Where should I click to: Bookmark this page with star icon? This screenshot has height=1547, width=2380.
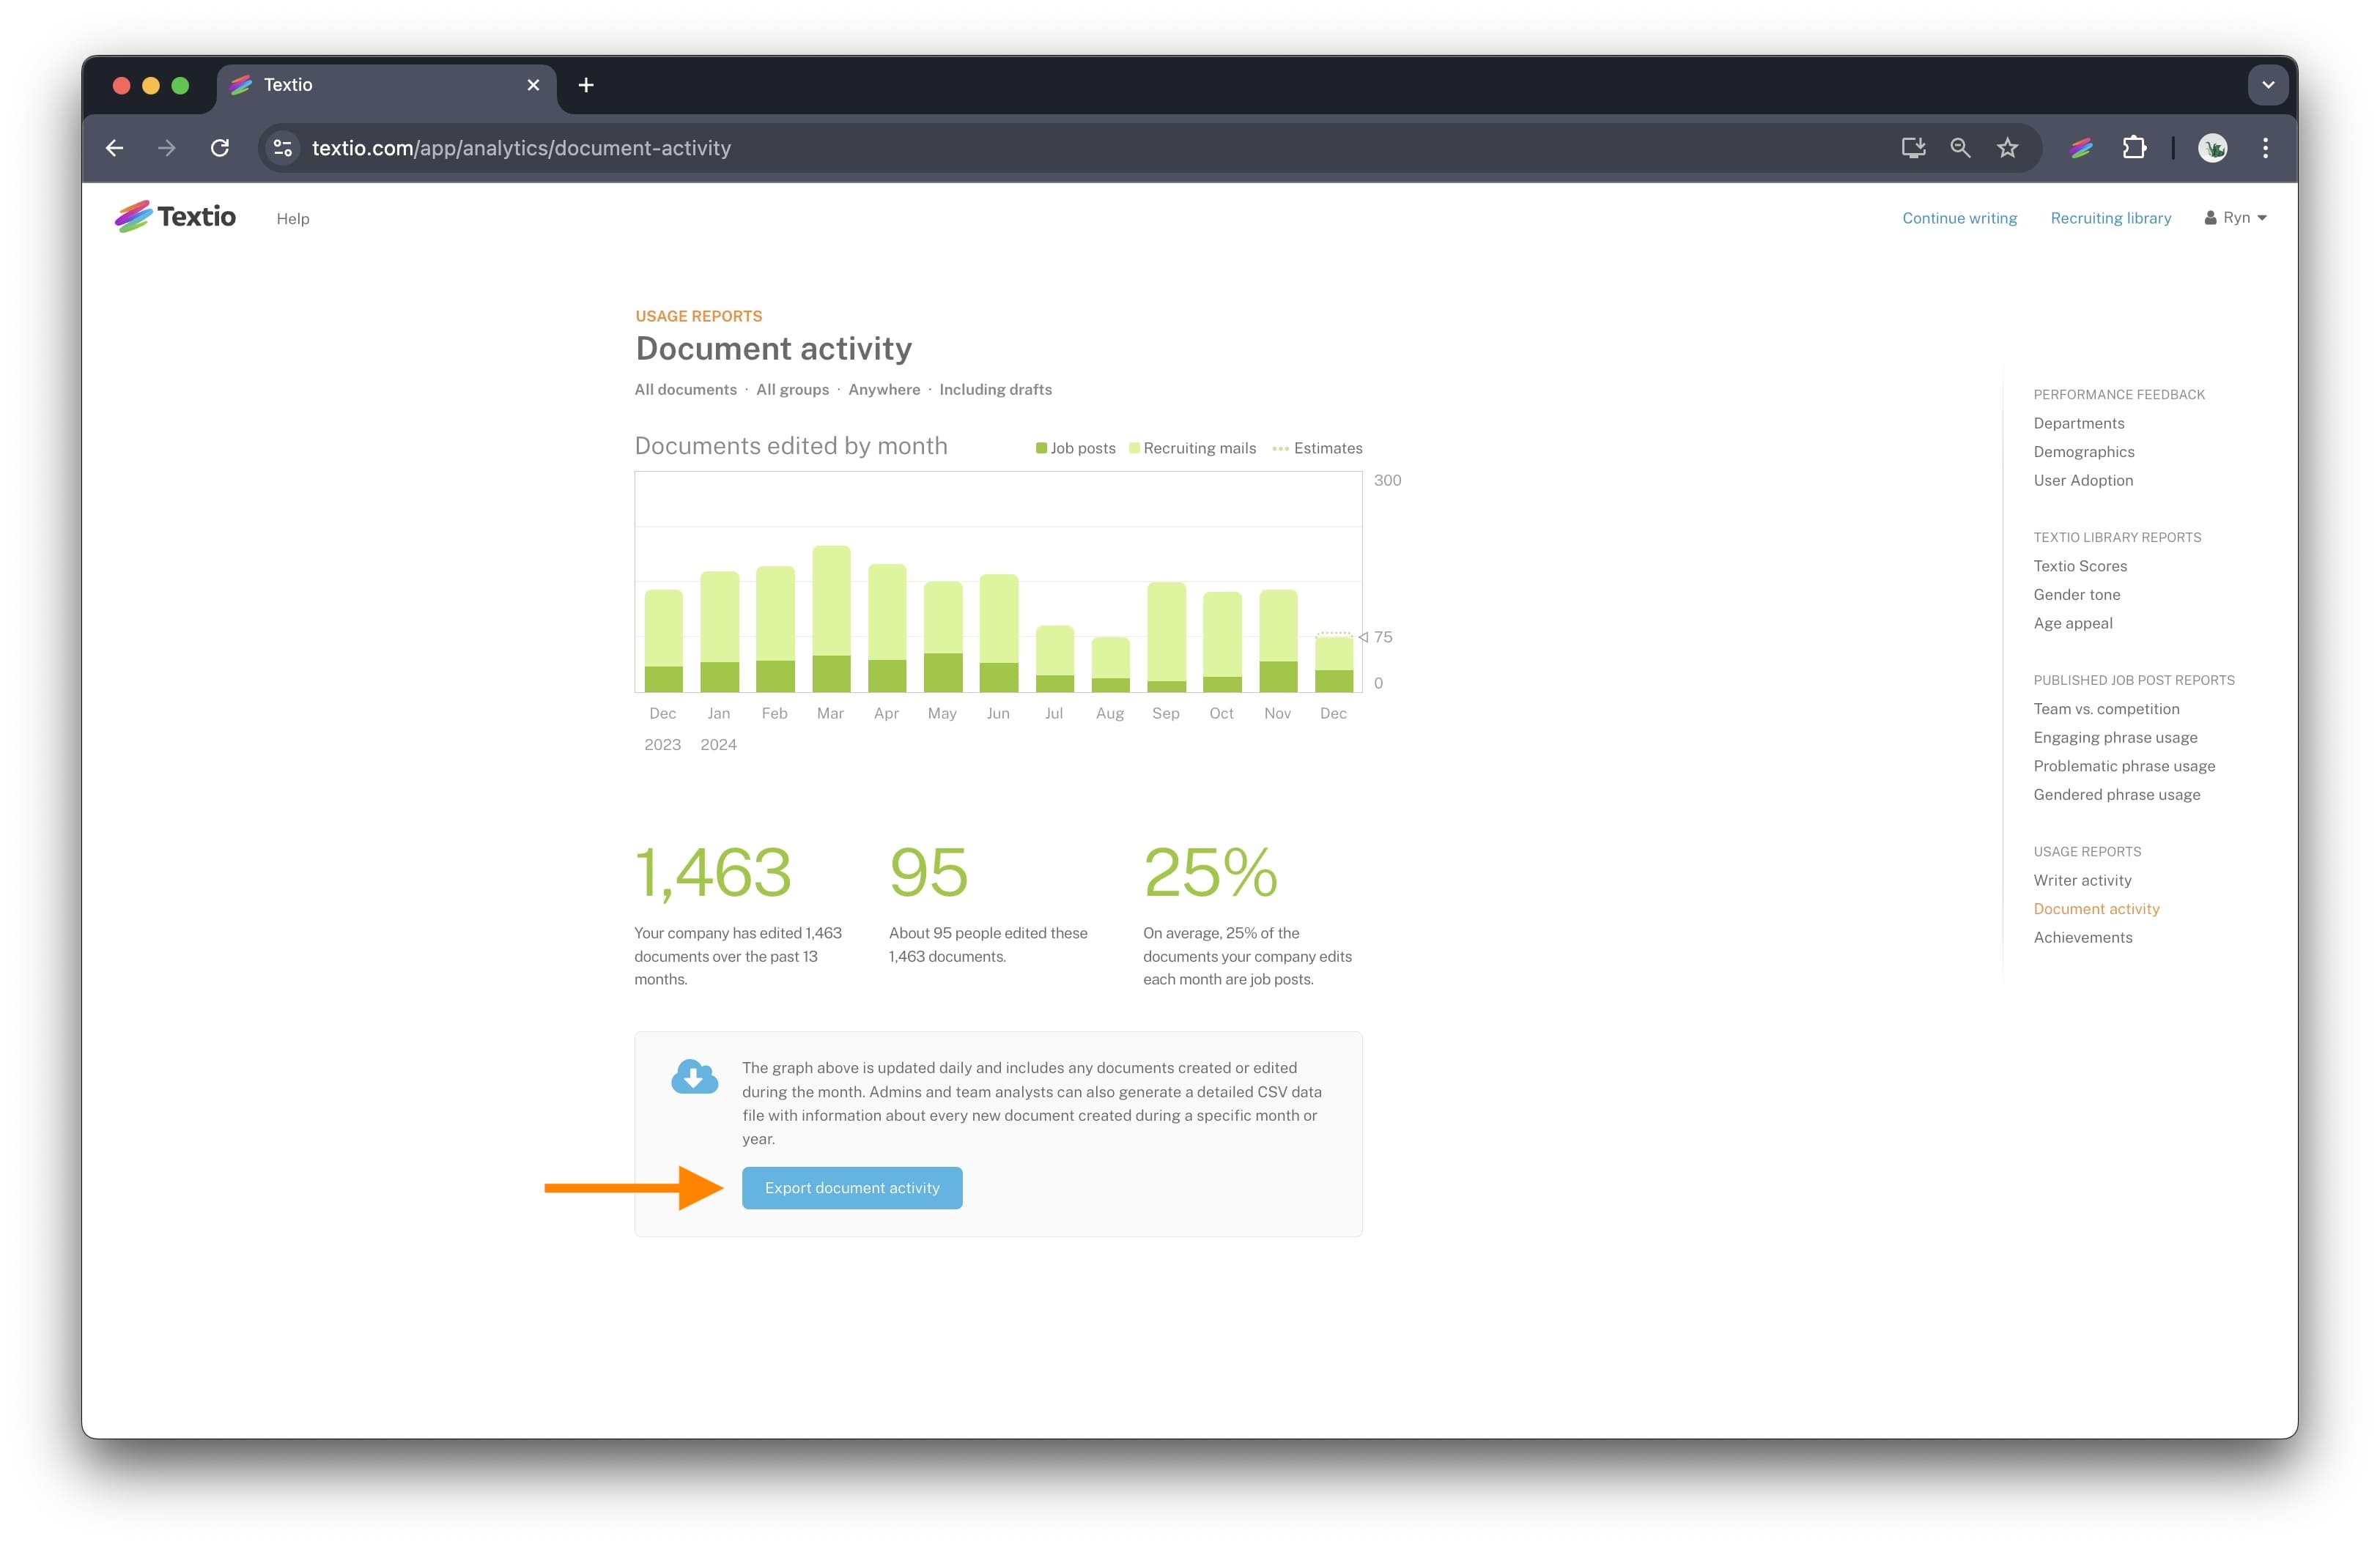click(x=2007, y=148)
